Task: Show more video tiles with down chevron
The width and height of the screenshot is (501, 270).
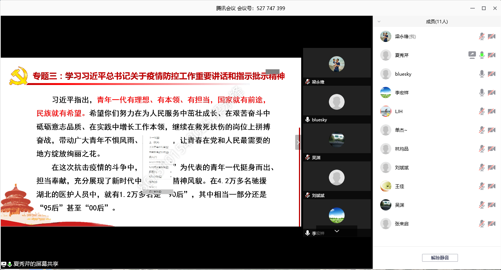Action: click(x=337, y=231)
